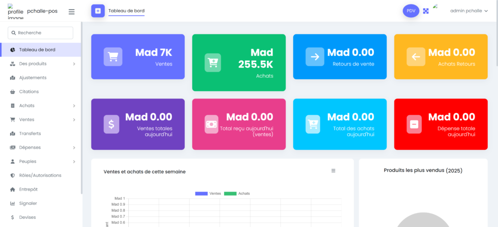The width and height of the screenshot is (498, 227).
Task: Click the Achats Retours label
Action: click(x=457, y=64)
